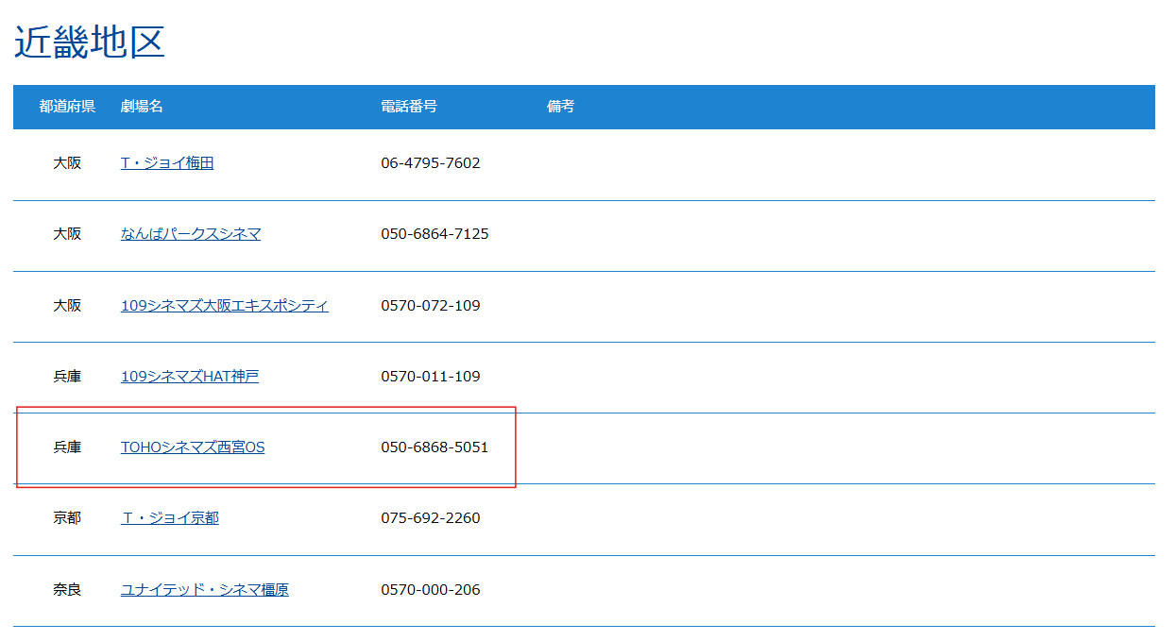Select the phone number 0570-072-109
The height and width of the screenshot is (641, 1176).
[431, 306]
